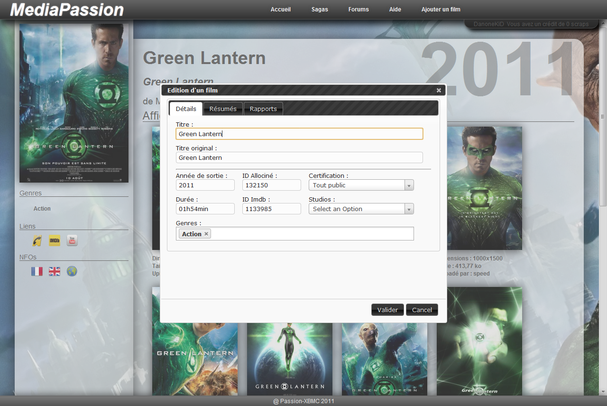Open the YouTube link icon
The height and width of the screenshot is (406, 607).
(x=72, y=240)
